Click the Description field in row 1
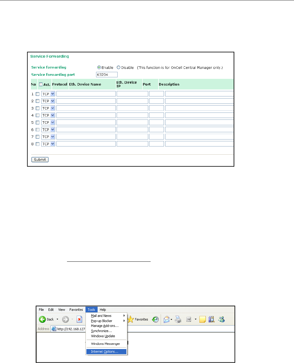The image size is (294, 363). click(199, 94)
